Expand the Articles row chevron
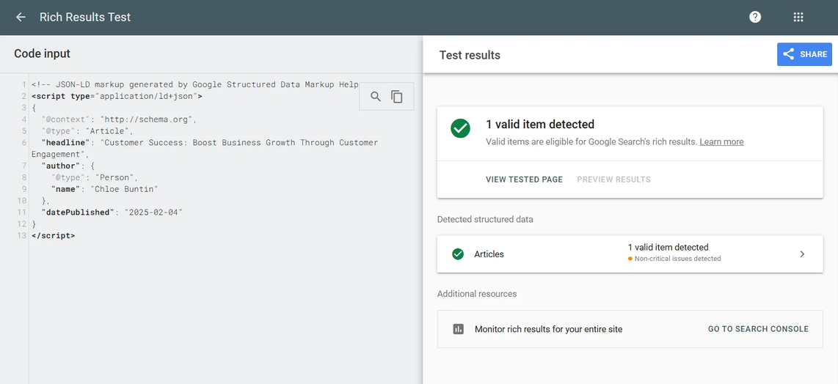 pyautogui.click(x=801, y=254)
